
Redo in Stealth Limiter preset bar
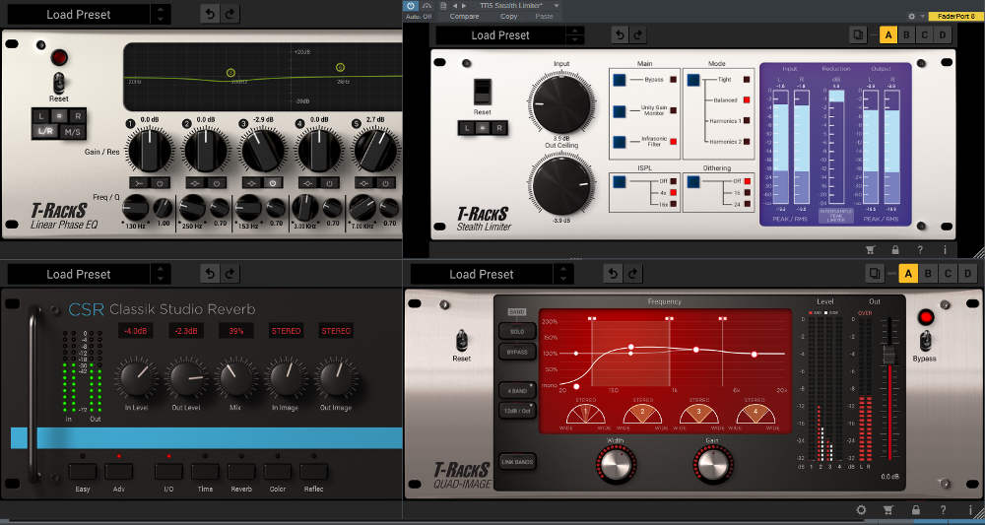click(x=638, y=35)
